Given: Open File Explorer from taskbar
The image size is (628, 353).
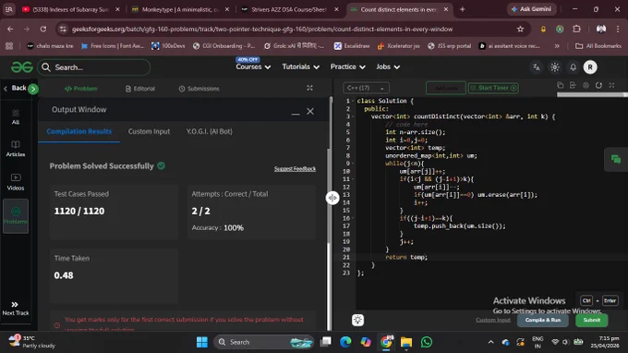Looking at the screenshot, I should 405,342.
